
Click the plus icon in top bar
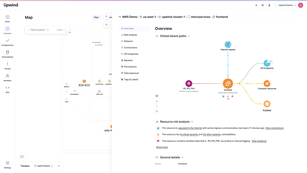click(x=256, y=5)
